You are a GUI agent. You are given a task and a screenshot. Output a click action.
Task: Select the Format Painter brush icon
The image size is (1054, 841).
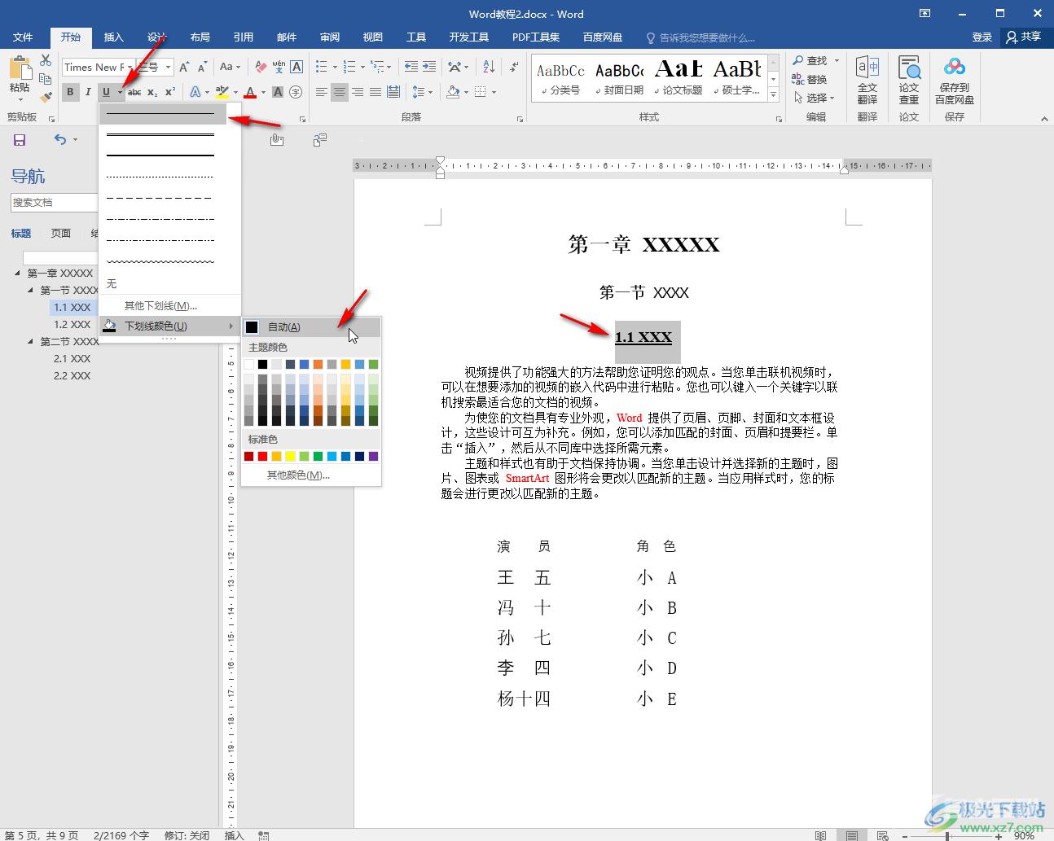(x=46, y=97)
